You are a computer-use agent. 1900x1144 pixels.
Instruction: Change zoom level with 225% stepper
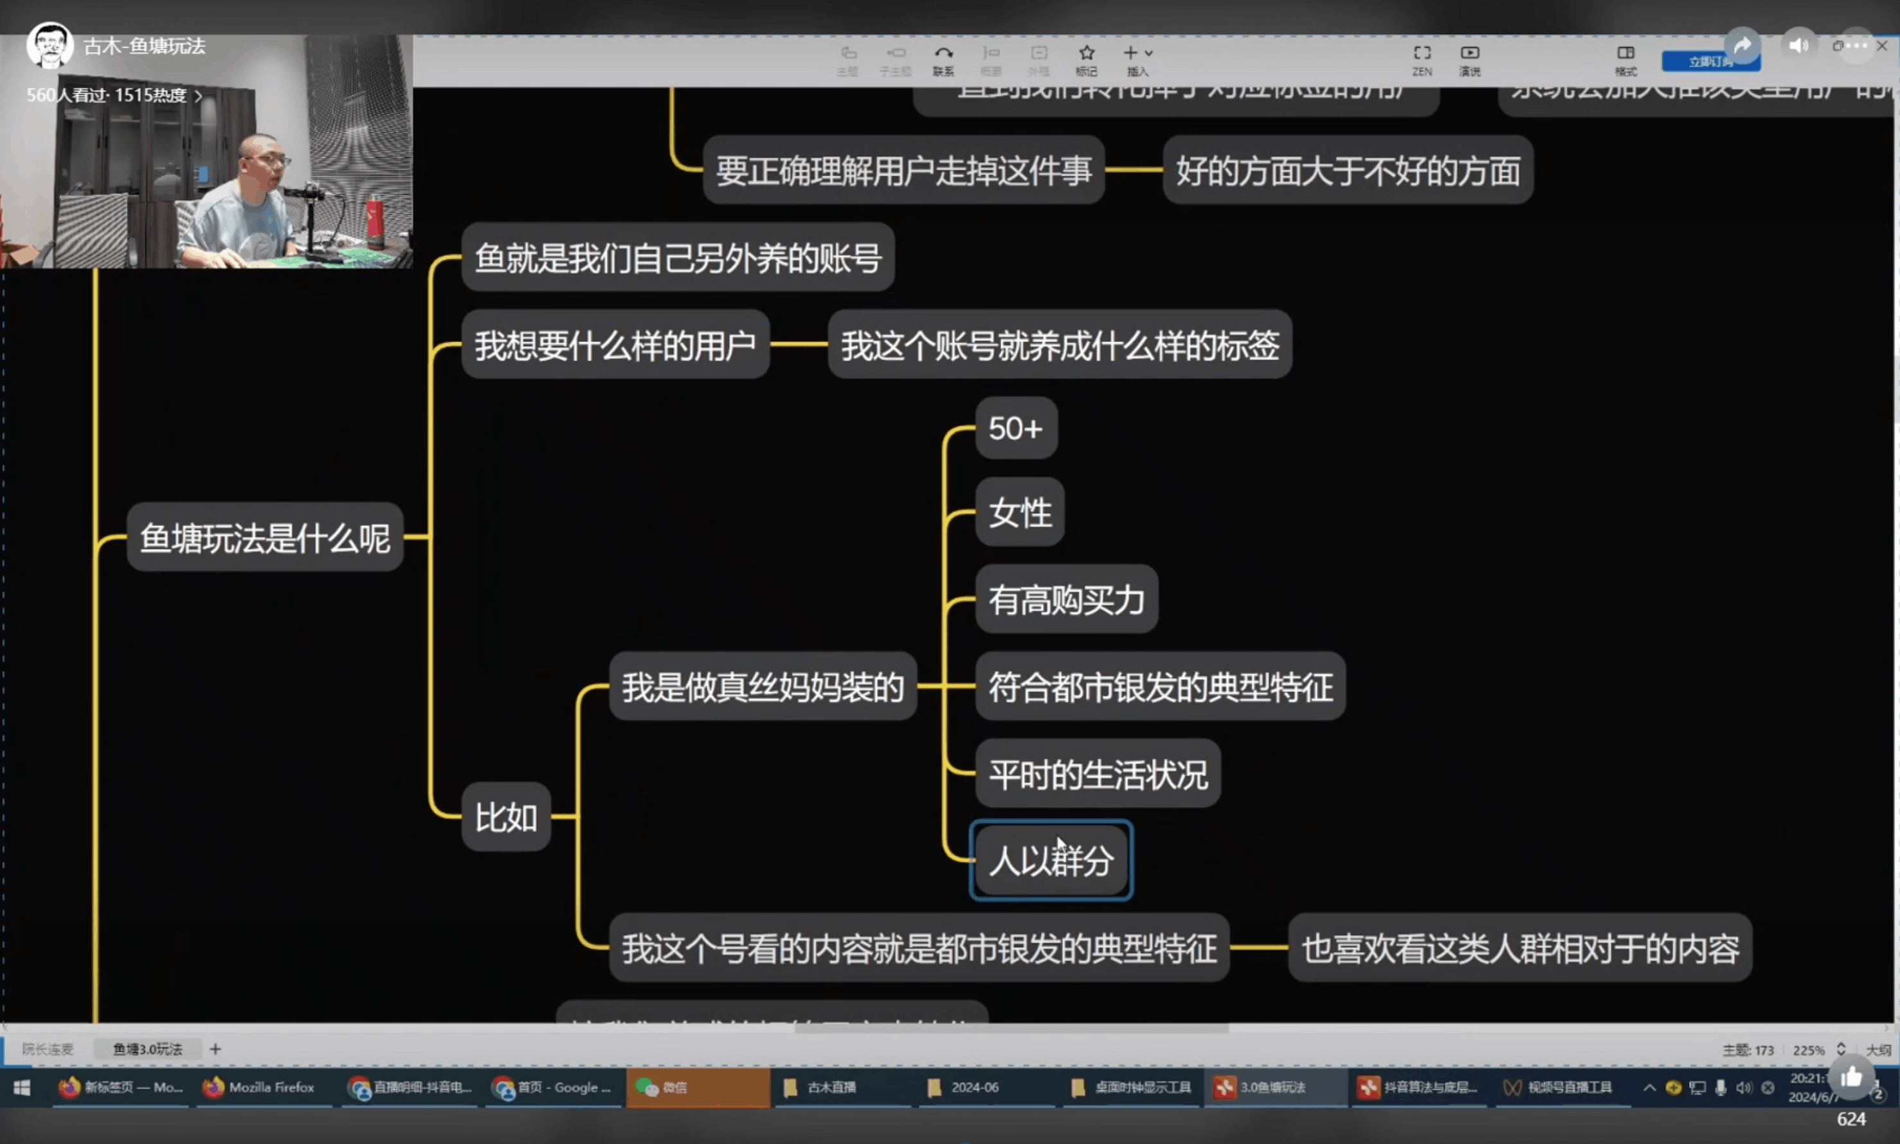[x=1841, y=1049]
